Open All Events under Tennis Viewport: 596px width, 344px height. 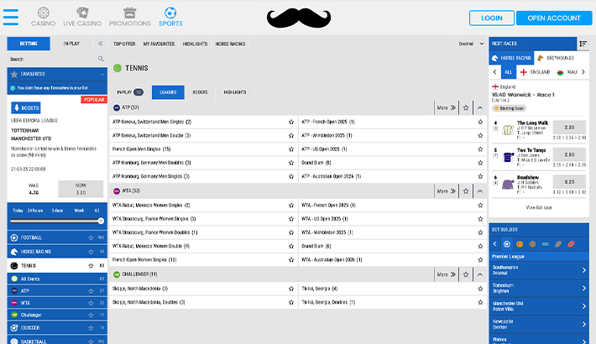57,279
